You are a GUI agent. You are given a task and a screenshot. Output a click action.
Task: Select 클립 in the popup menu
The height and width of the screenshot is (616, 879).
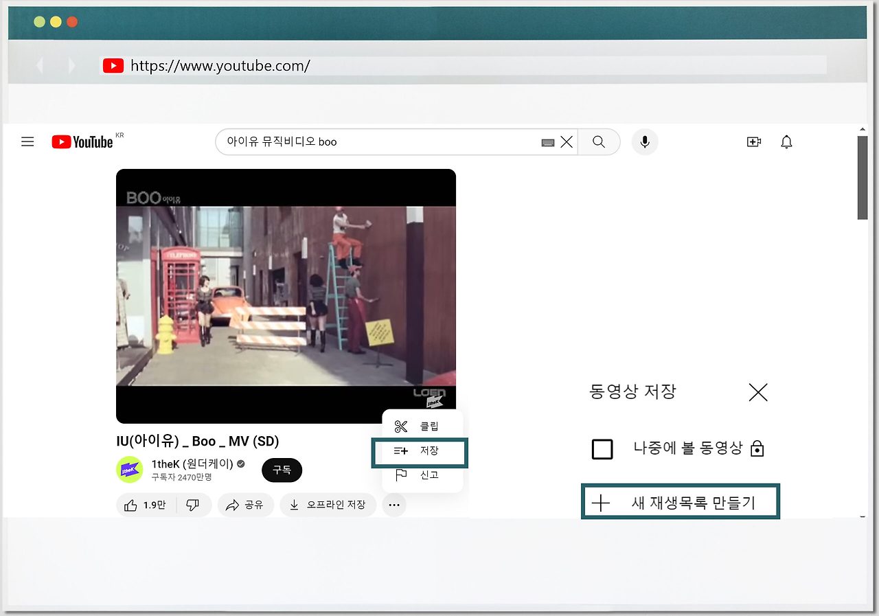[422, 426]
